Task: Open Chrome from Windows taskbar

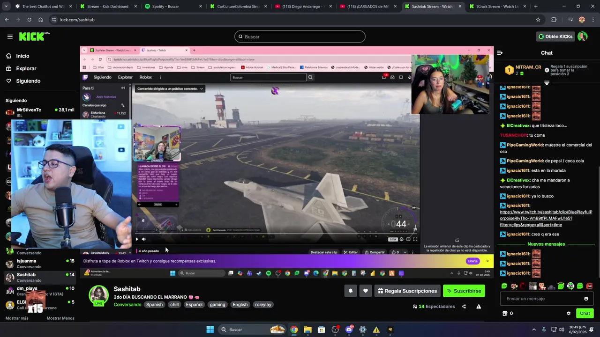Action: click(294, 330)
